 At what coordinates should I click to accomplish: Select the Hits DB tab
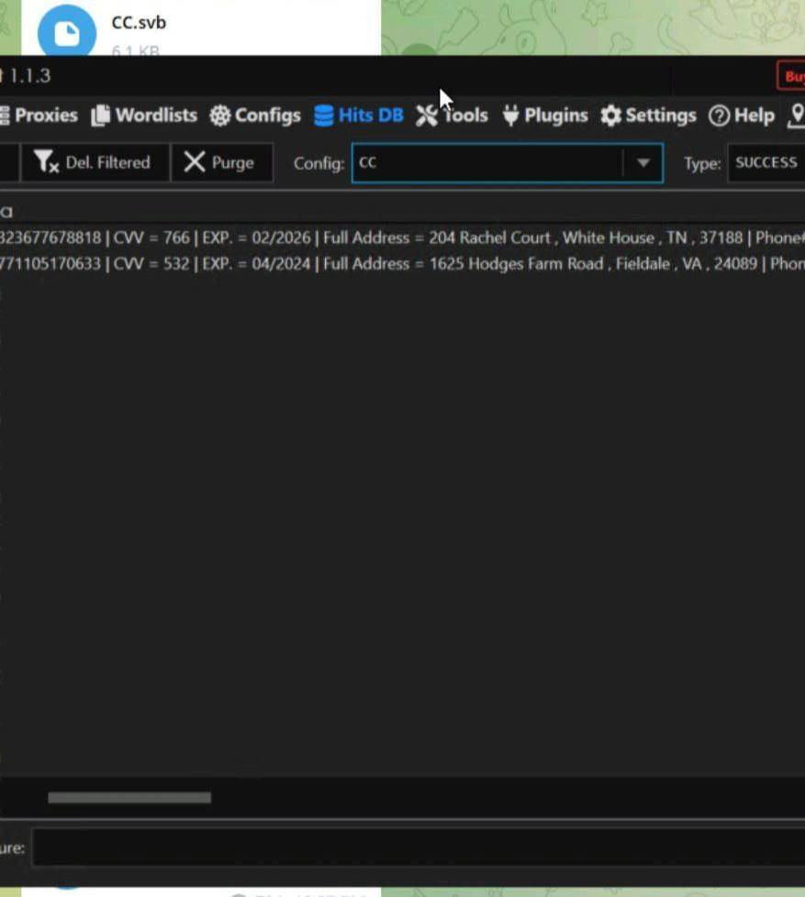(x=359, y=115)
